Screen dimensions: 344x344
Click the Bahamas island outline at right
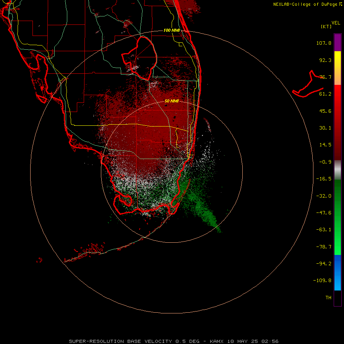click(x=308, y=84)
